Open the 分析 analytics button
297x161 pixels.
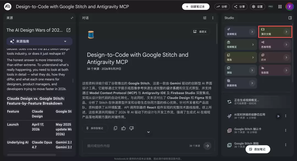pos(222,7)
